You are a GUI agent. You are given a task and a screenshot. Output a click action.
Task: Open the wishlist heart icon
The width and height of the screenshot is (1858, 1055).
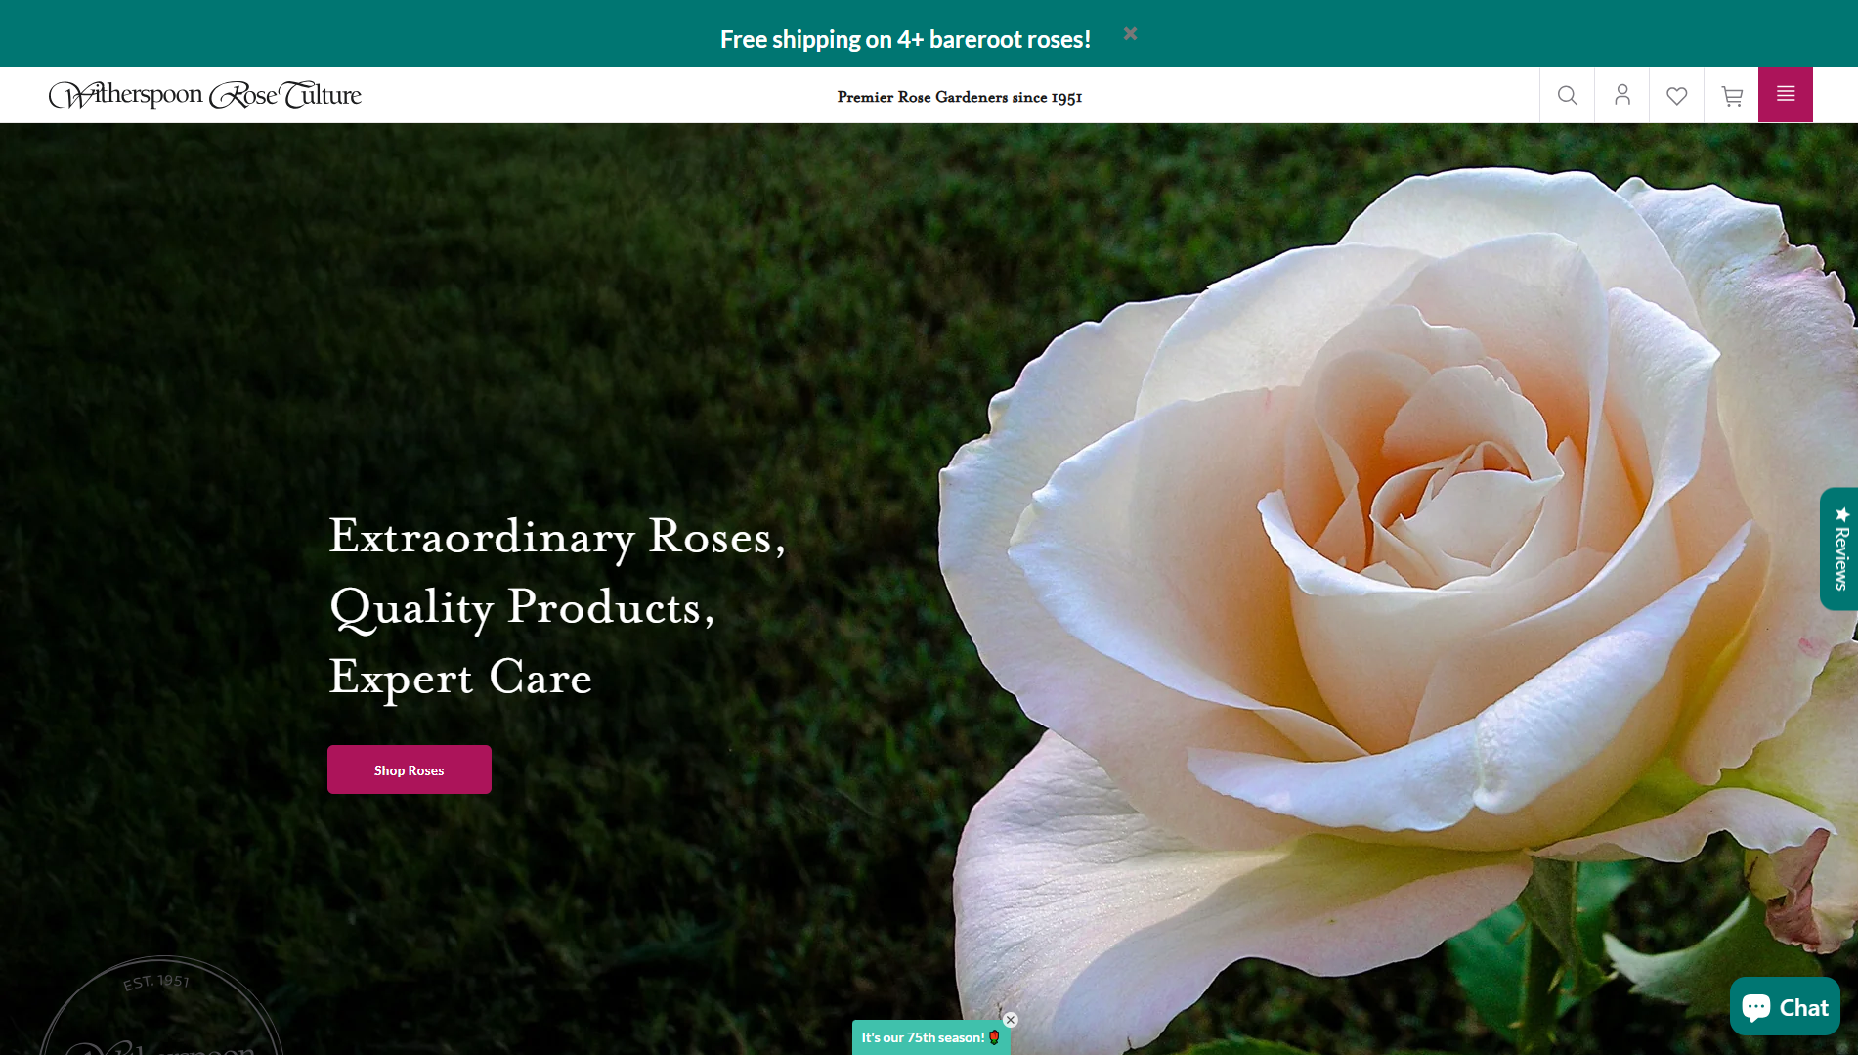coord(1676,95)
